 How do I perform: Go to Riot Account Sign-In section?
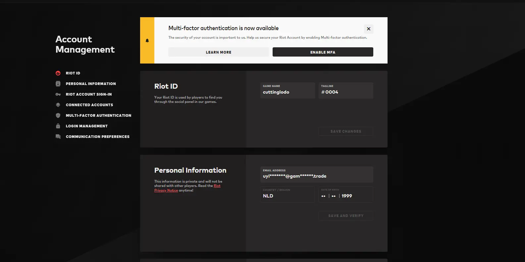click(88, 94)
